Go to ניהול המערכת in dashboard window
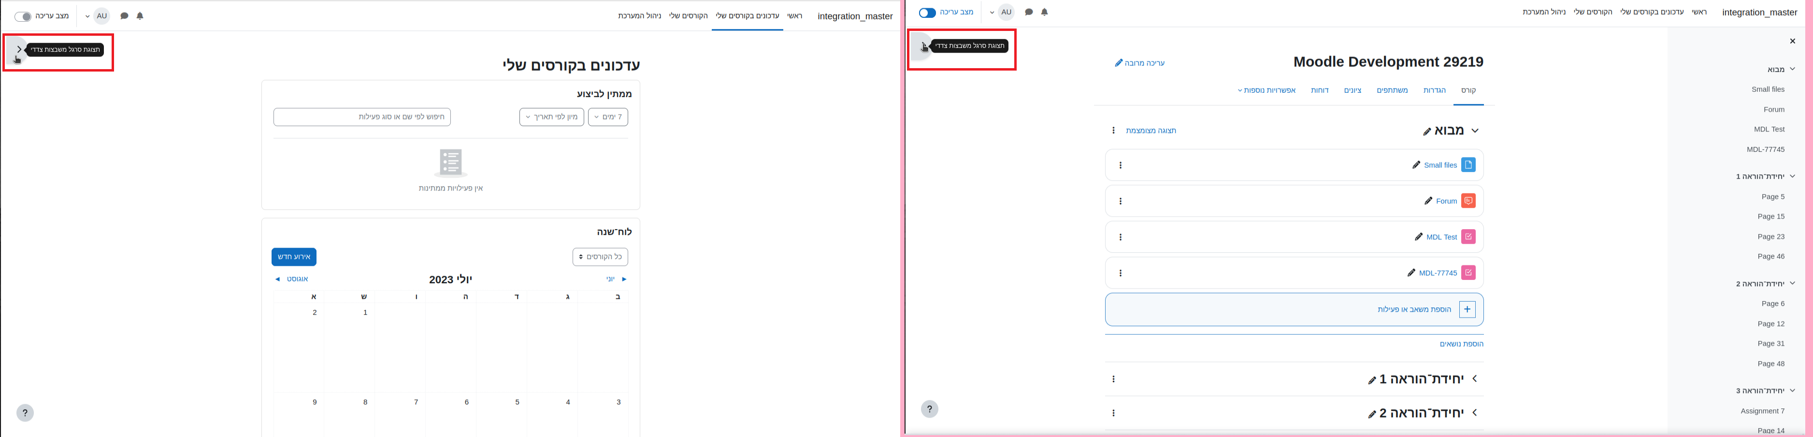The image size is (1813, 437). [x=640, y=15]
